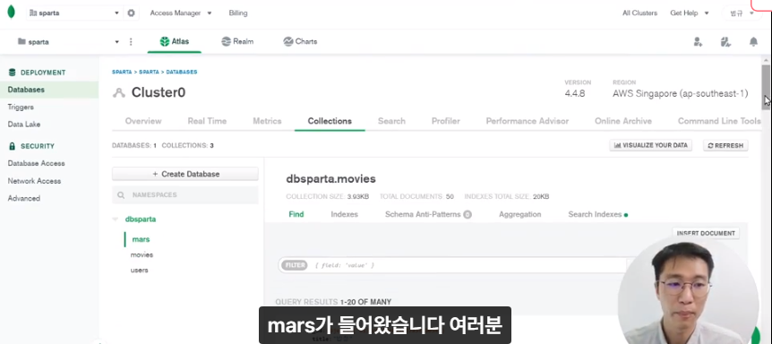Open Schema Anti-Patterns tab

pos(428,215)
